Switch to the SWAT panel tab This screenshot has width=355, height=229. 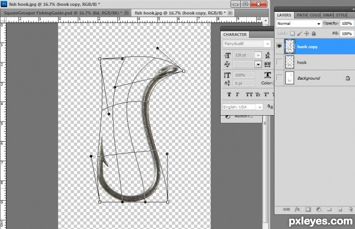point(328,15)
